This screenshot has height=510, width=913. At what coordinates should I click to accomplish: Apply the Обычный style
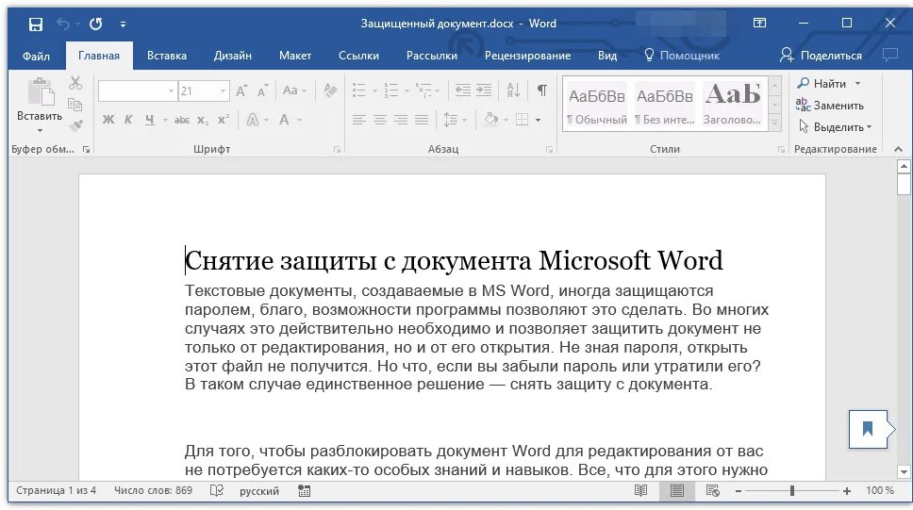tap(597, 106)
